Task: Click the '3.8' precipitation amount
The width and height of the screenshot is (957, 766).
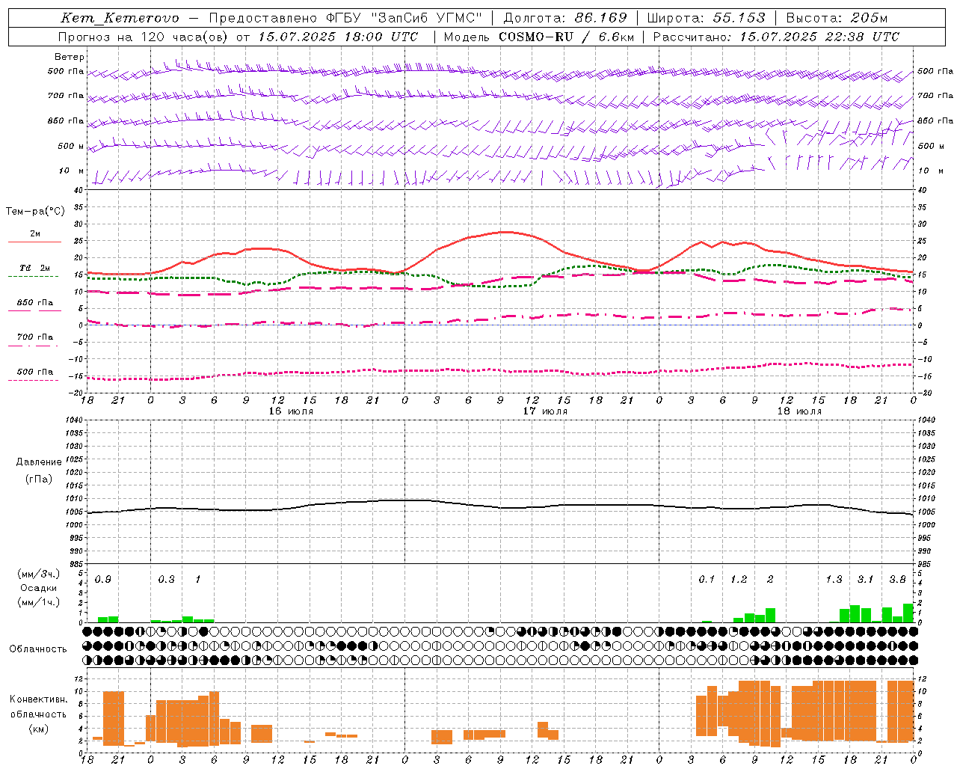Action: pos(897,580)
